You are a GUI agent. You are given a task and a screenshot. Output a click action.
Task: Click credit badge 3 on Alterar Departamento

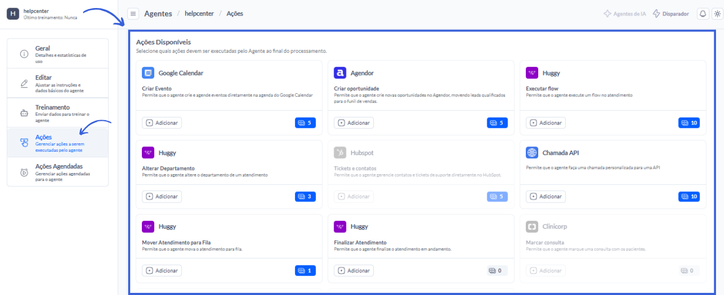tap(305, 197)
